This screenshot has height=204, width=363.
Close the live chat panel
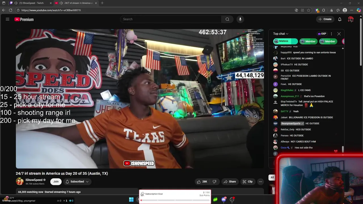339,34
